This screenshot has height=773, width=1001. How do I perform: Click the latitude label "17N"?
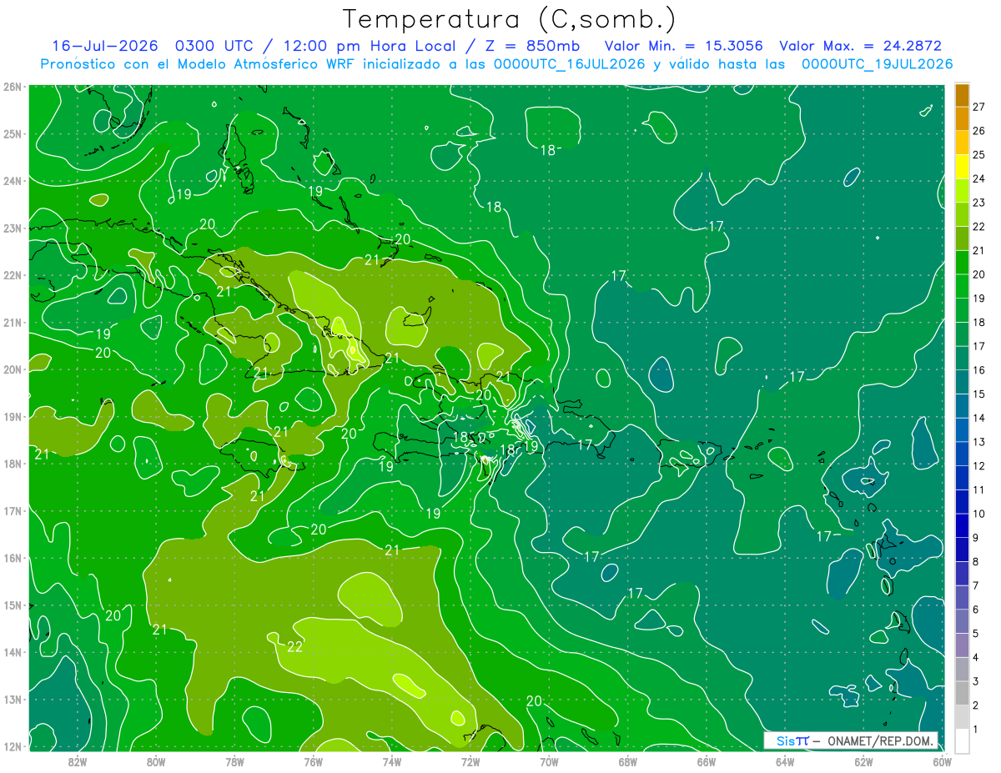(x=13, y=511)
